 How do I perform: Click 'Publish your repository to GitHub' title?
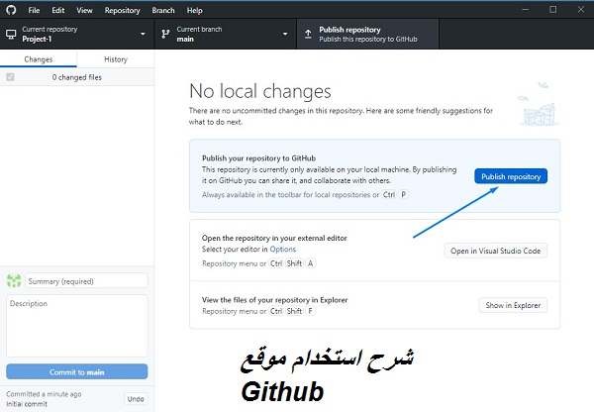(x=258, y=158)
